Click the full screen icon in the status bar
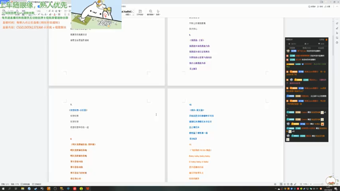340x191 pixels. point(337,184)
